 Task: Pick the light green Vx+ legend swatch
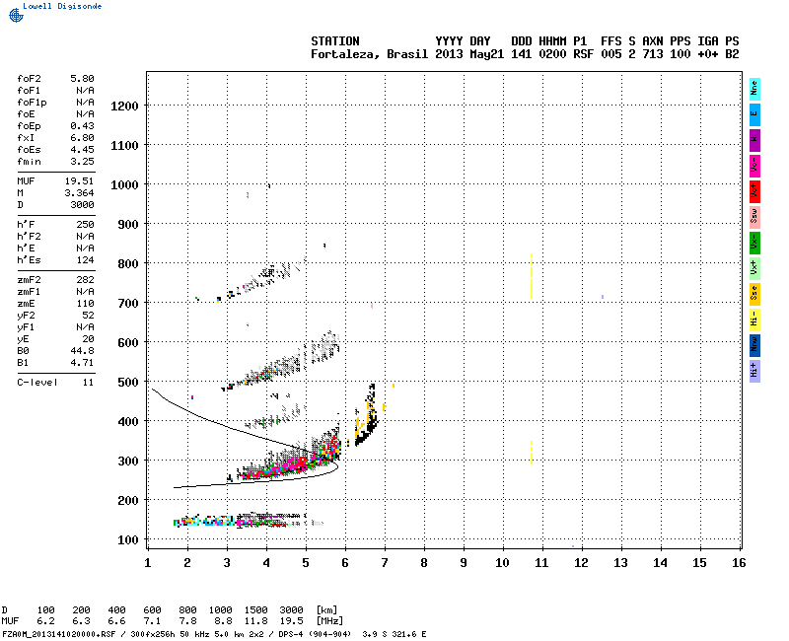click(x=754, y=267)
